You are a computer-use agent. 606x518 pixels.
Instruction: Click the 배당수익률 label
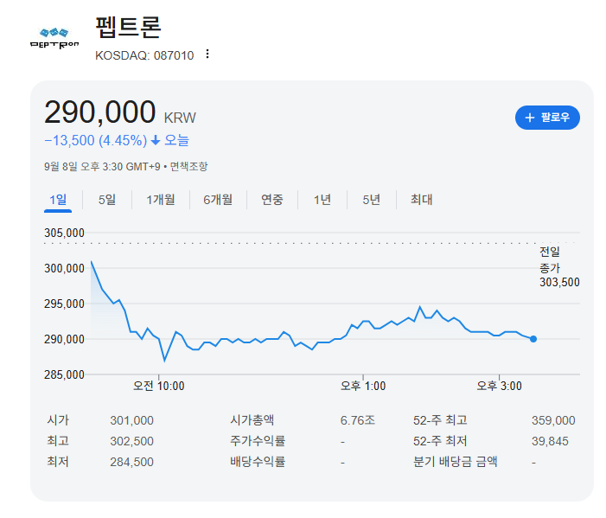coord(258,462)
